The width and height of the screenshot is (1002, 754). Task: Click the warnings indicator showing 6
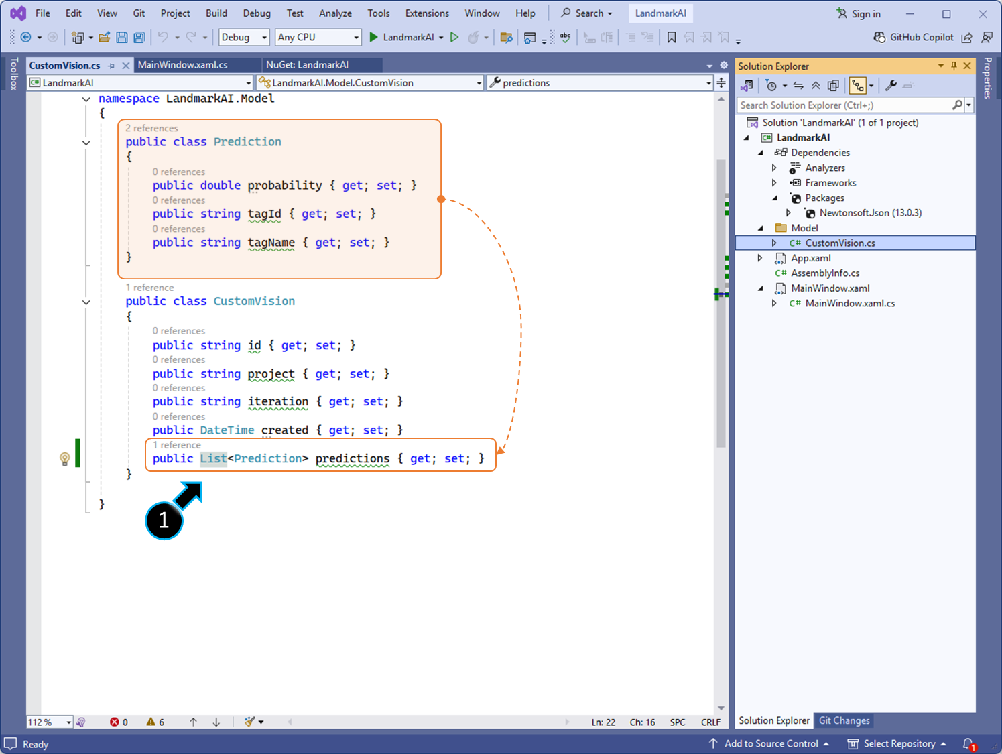click(x=155, y=722)
